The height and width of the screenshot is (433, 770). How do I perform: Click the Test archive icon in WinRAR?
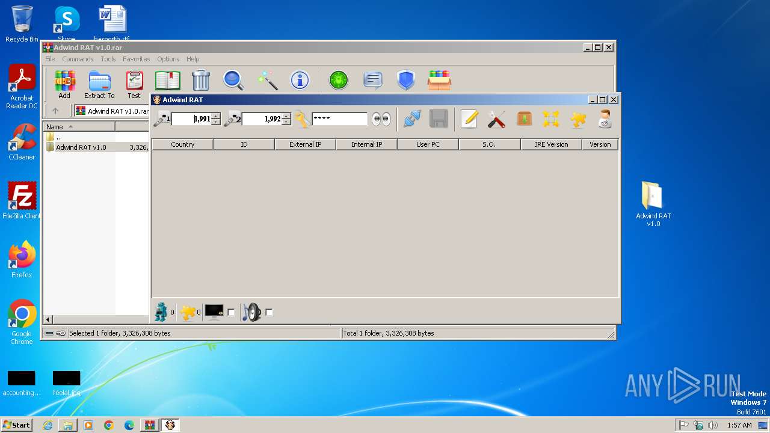[134, 84]
